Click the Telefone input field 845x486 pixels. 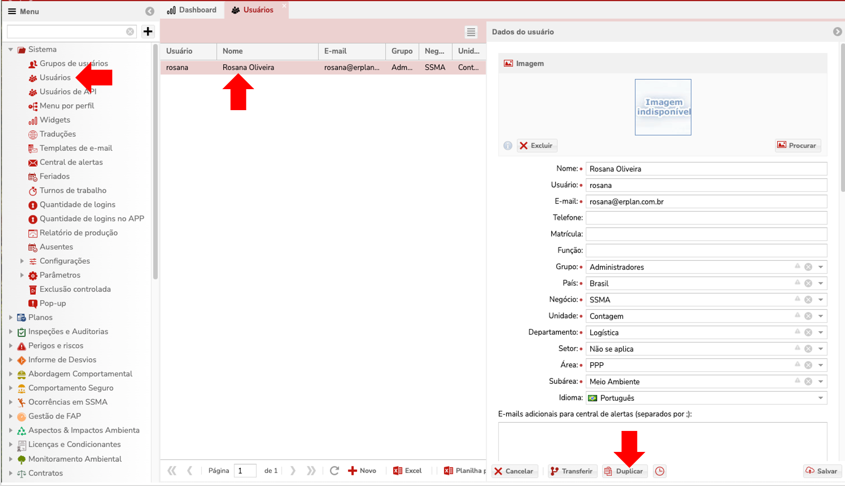pos(706,218)
